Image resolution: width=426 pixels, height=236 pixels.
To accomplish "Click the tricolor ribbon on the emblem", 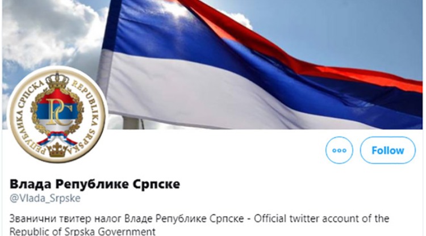I will tap(57, 138).
